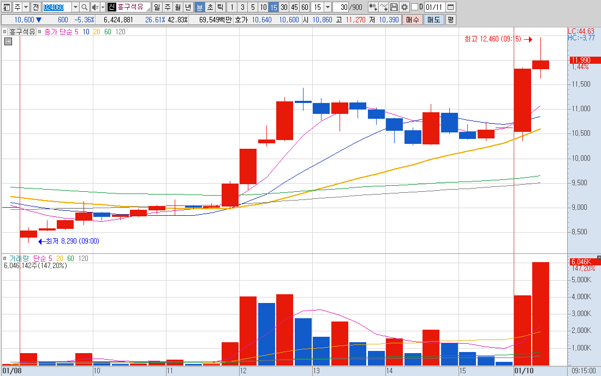The height and width of the screenshot is (376, 601).
Task: Select minute chart 분
Action: (x=199, y=7)
